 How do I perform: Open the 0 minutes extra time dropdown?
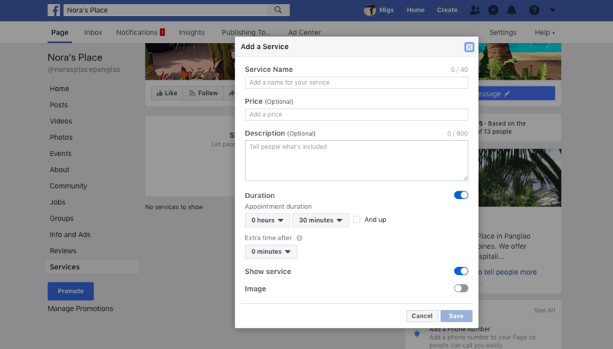271,252
